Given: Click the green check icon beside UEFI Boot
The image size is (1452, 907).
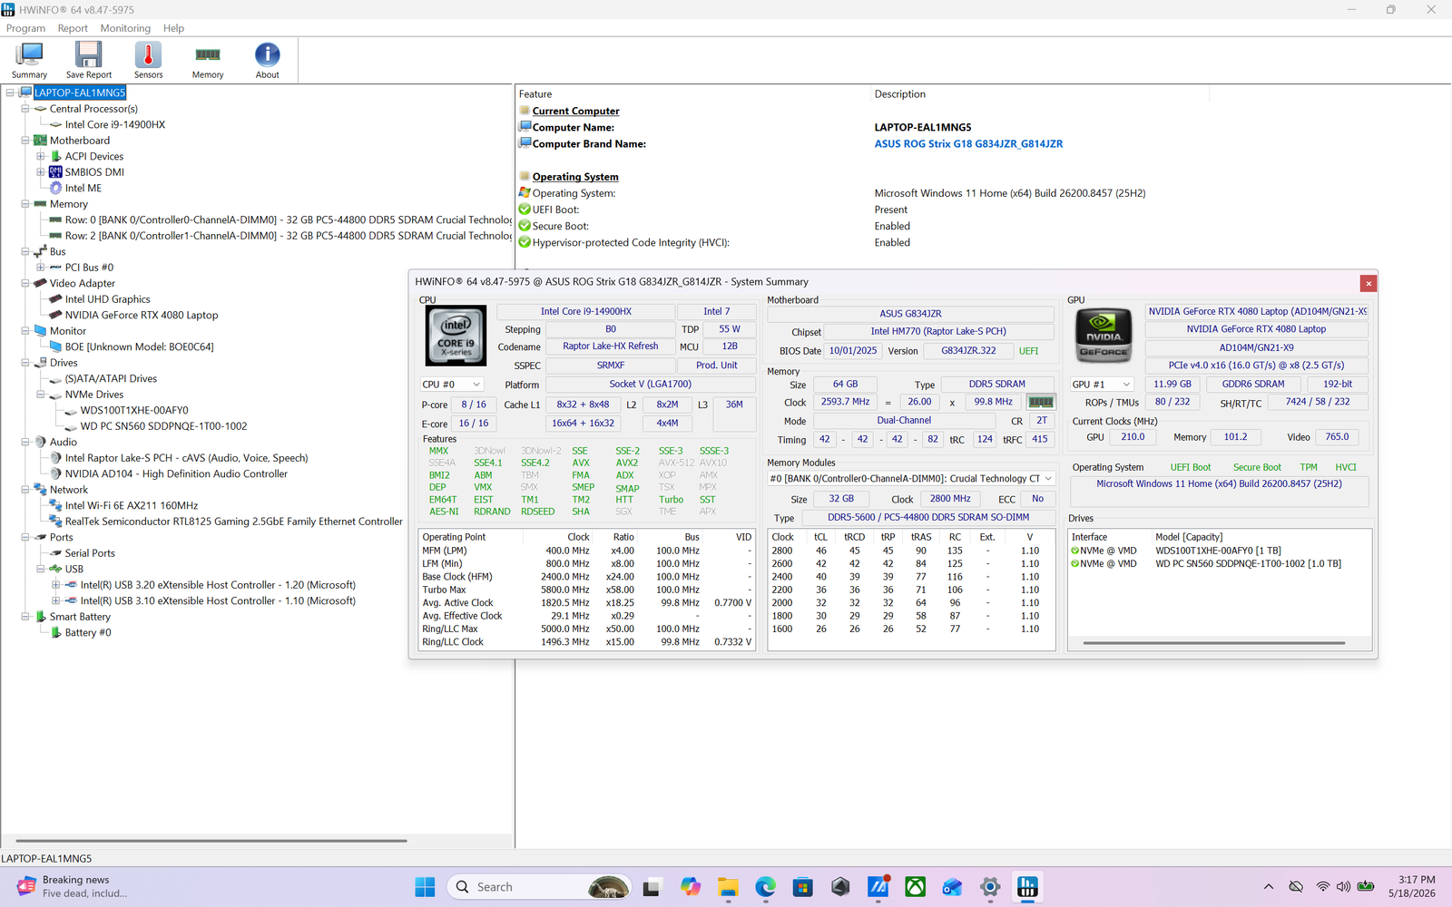Looking at the screenshot, I should (525, 210).
